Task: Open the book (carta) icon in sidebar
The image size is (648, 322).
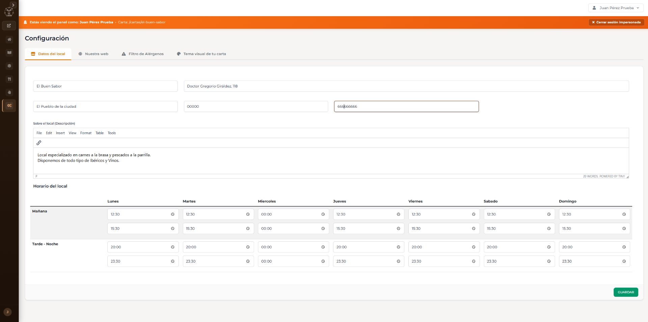Action: 9,53
